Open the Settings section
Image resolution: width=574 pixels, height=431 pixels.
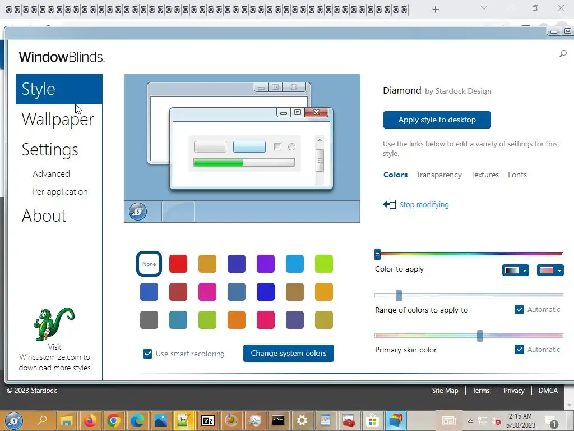(50, 149)
